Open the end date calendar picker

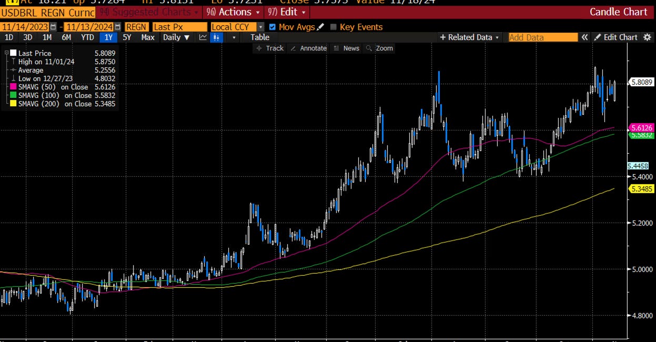click(x=117, y=27)
